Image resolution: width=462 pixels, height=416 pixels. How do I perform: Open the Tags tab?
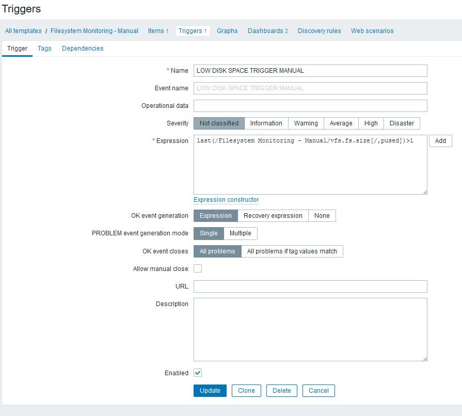44,49
